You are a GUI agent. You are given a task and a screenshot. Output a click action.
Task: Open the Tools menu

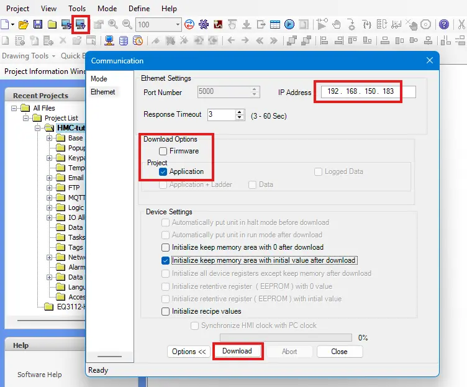coord(77,9)
